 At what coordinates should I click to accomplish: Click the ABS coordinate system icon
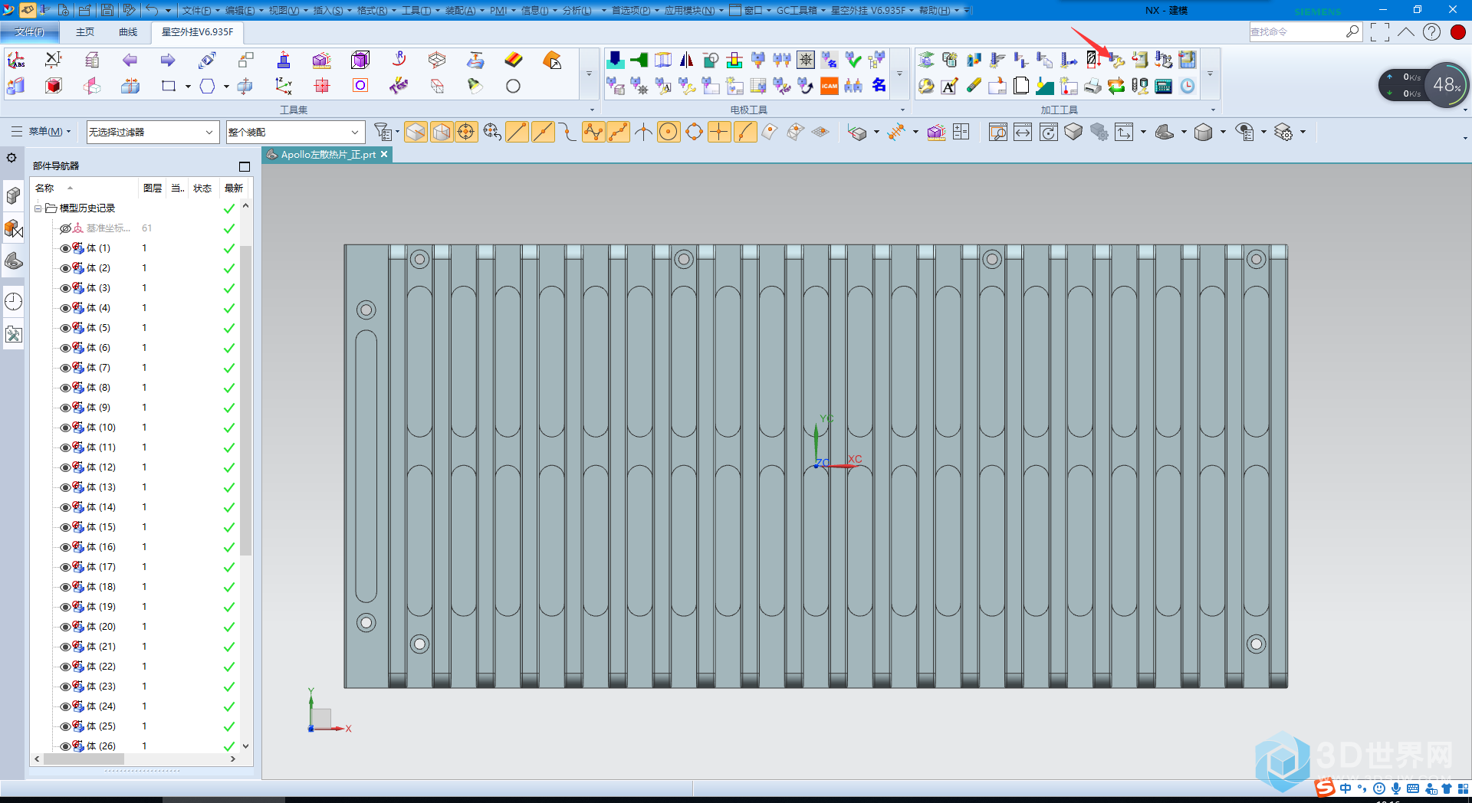(16, 61)
